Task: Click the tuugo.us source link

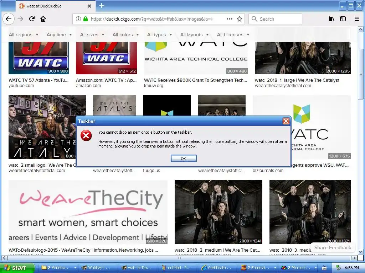Action: point(151,171)
